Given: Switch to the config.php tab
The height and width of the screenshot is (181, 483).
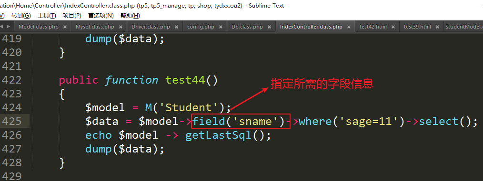Looking at the screenshot, I should pos(201,27).
